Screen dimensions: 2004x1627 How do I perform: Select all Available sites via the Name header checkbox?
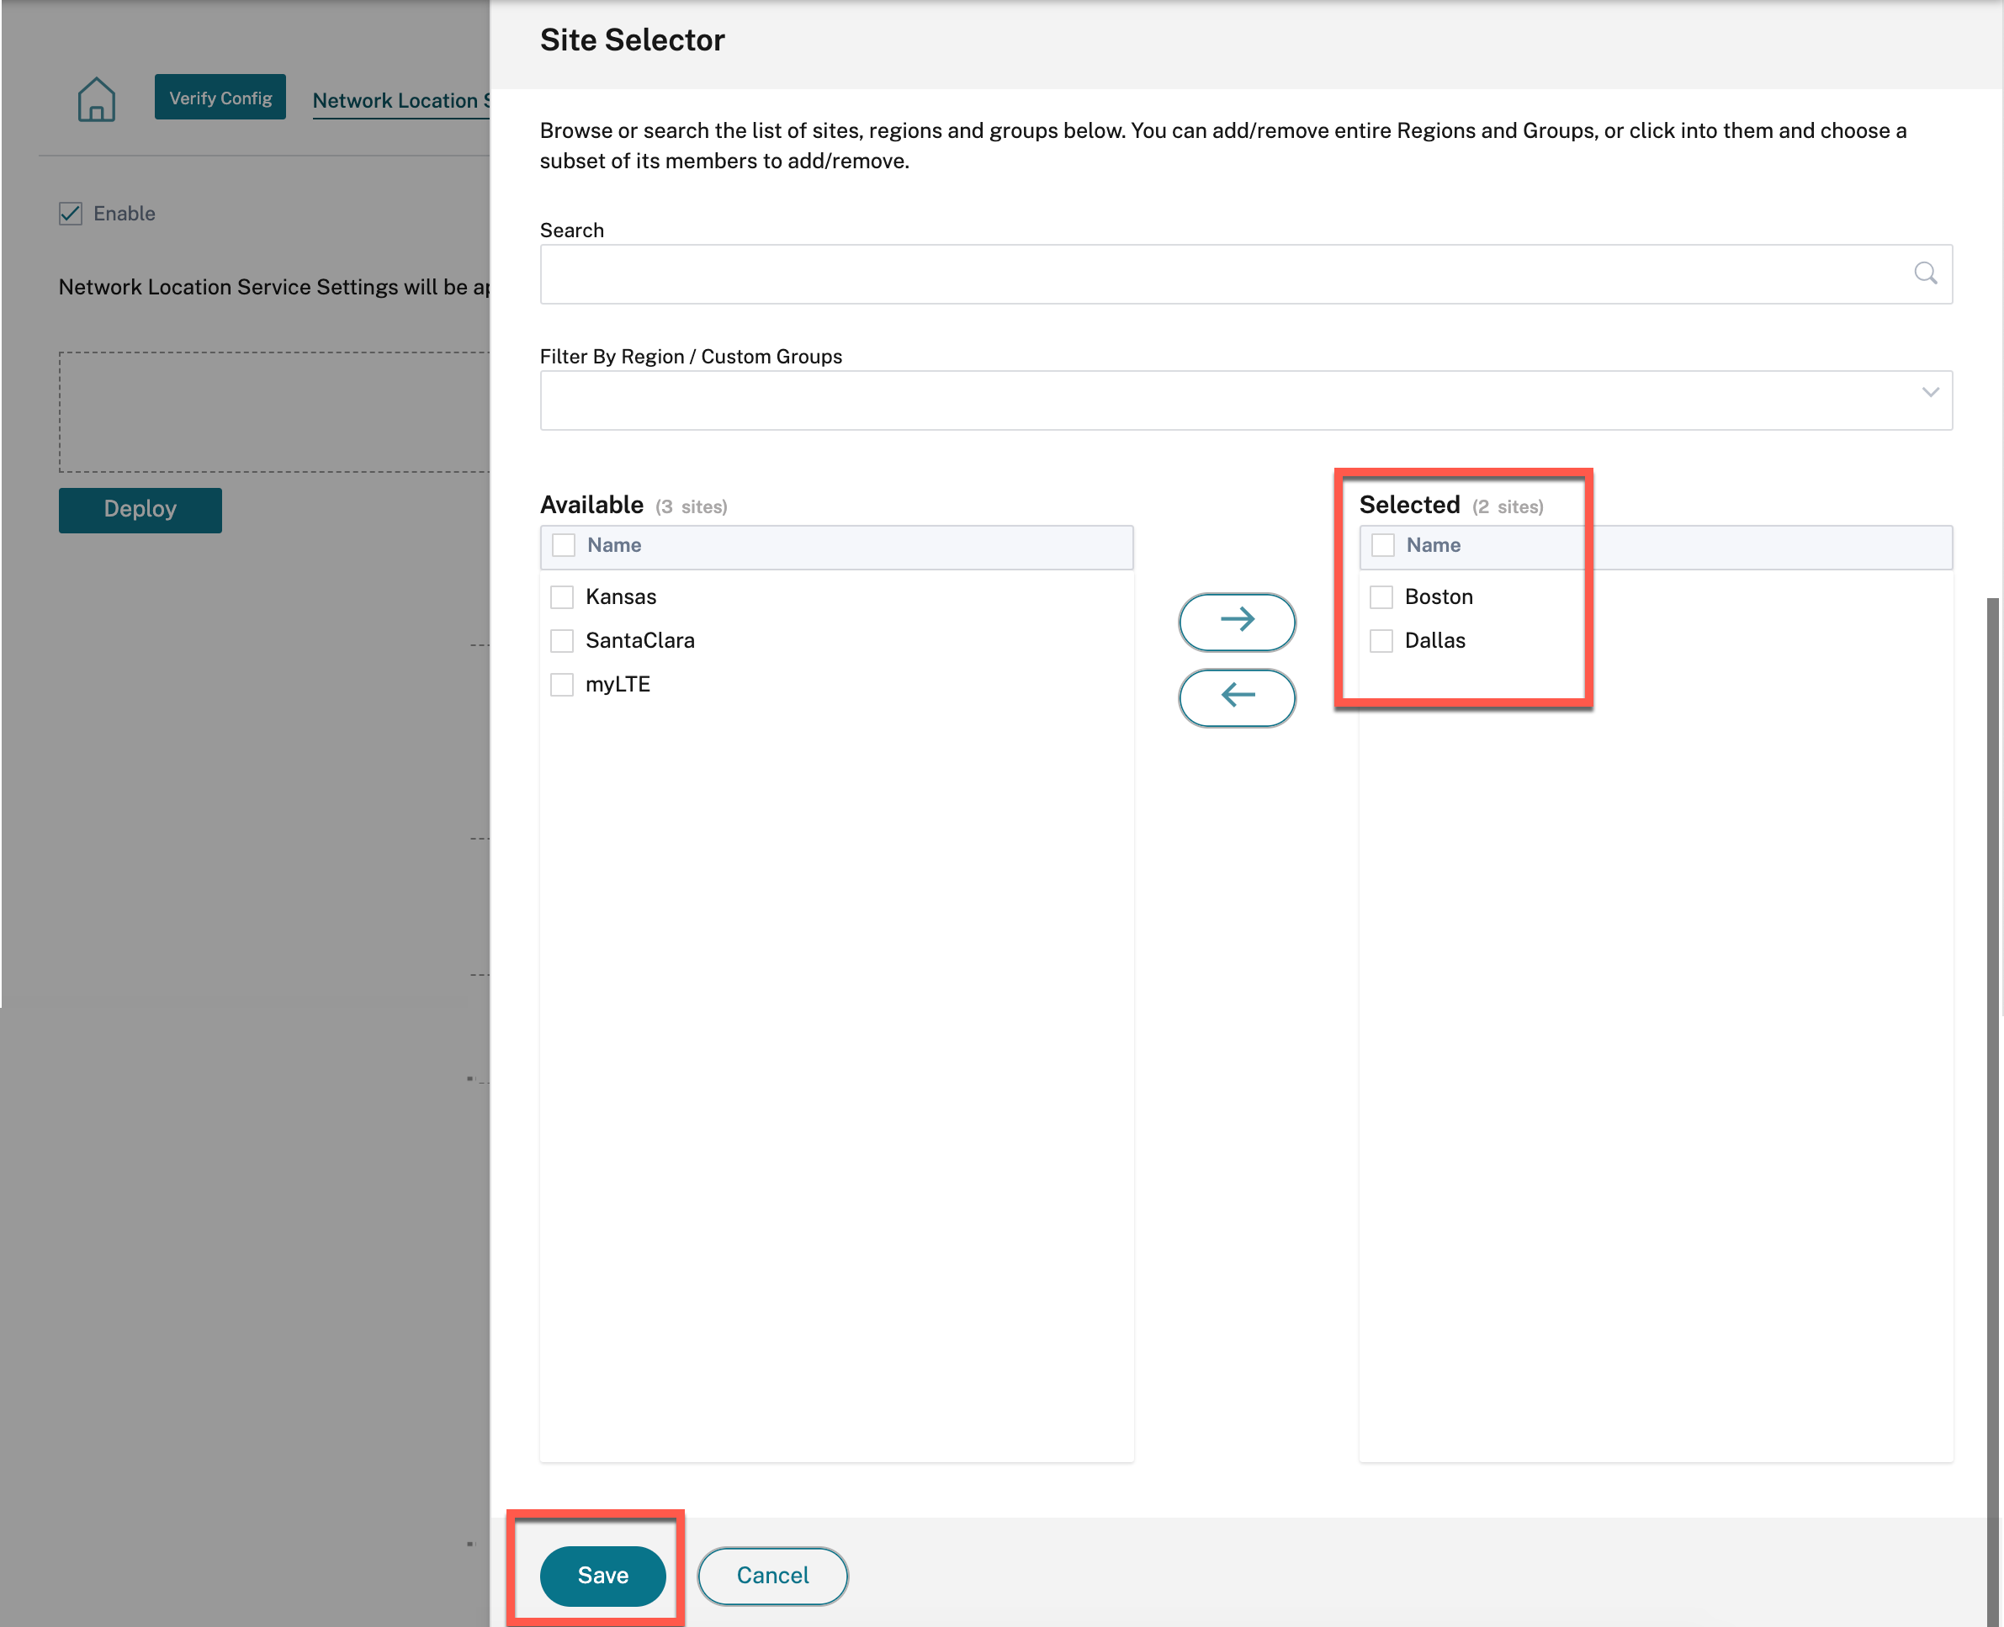pos(564,545)
